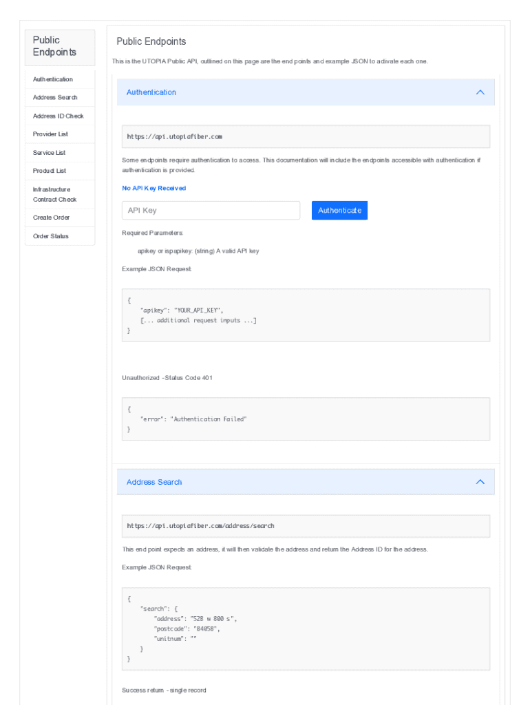Navigate to Service List sidebar item
This screenshot has width=530, height=705.
click(50, 153)
